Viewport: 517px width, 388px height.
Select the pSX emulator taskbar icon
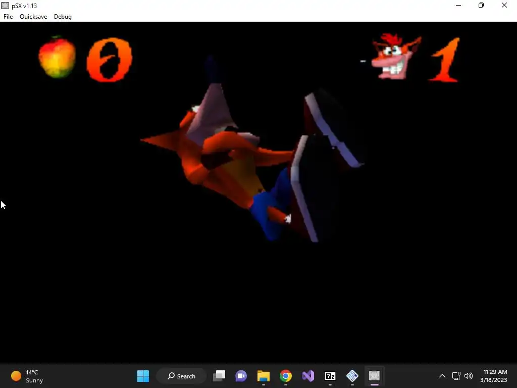[374, 376]
